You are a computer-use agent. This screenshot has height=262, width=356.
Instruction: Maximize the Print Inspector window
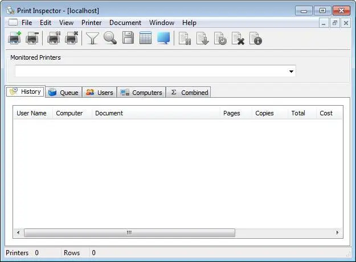[x=322, y=11]
